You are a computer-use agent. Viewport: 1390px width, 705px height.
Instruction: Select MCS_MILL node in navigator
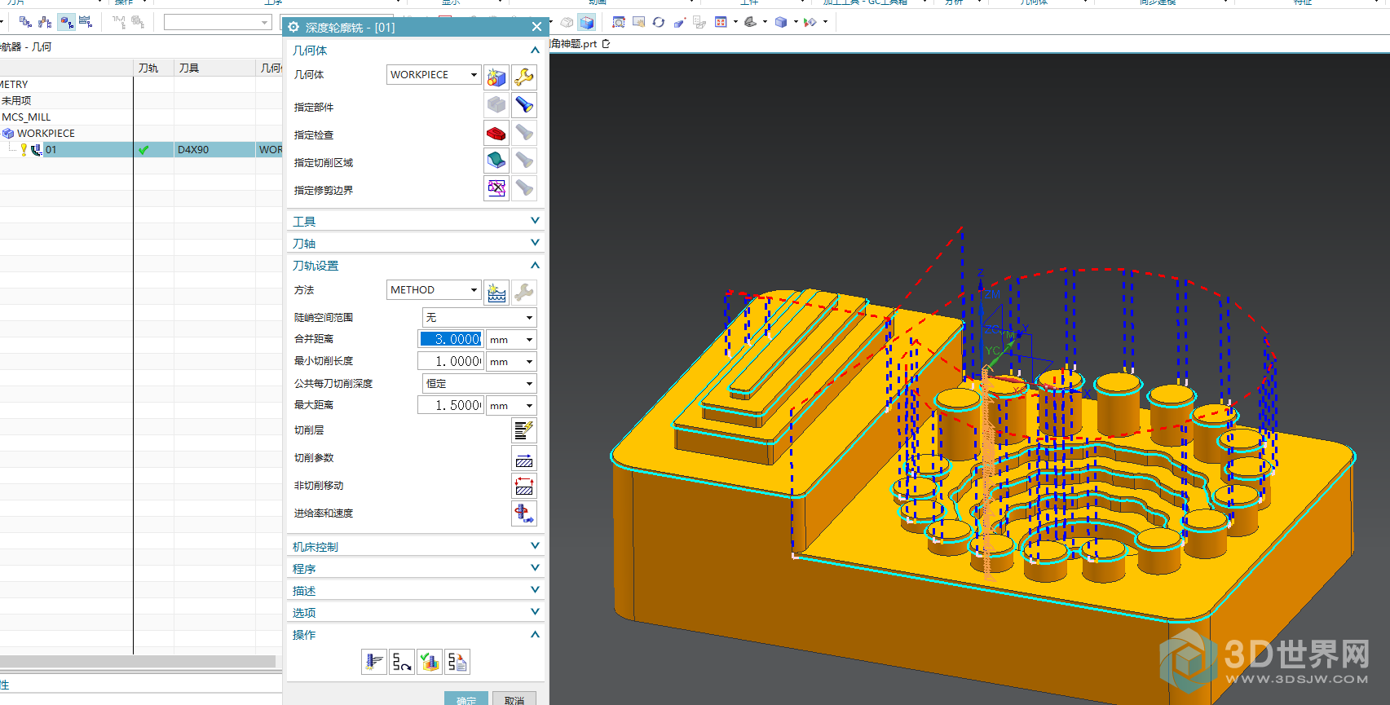[26, 117]
